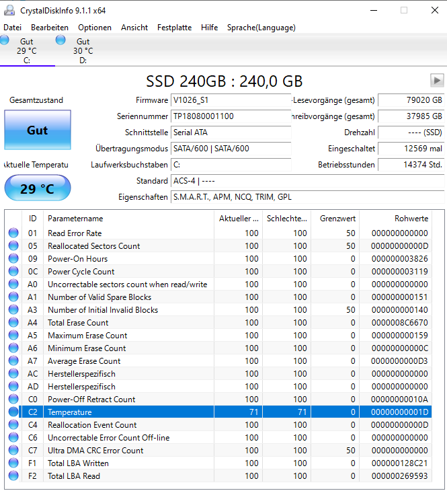Click status orb for Reallocation Event Count

(x=13, y=425)
